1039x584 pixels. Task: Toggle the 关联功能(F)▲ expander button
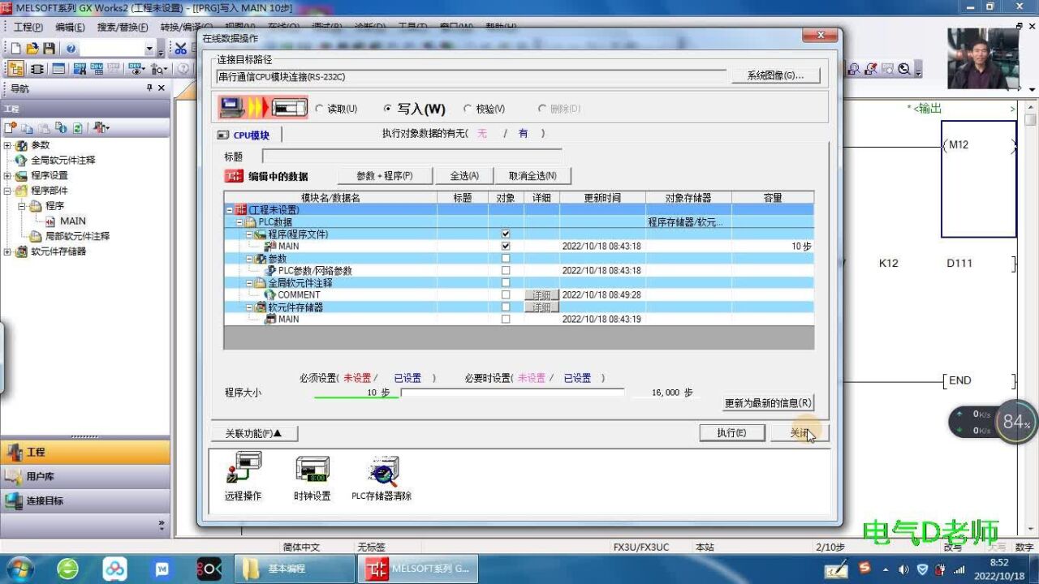pyautogui.click(x=254, y=433)
